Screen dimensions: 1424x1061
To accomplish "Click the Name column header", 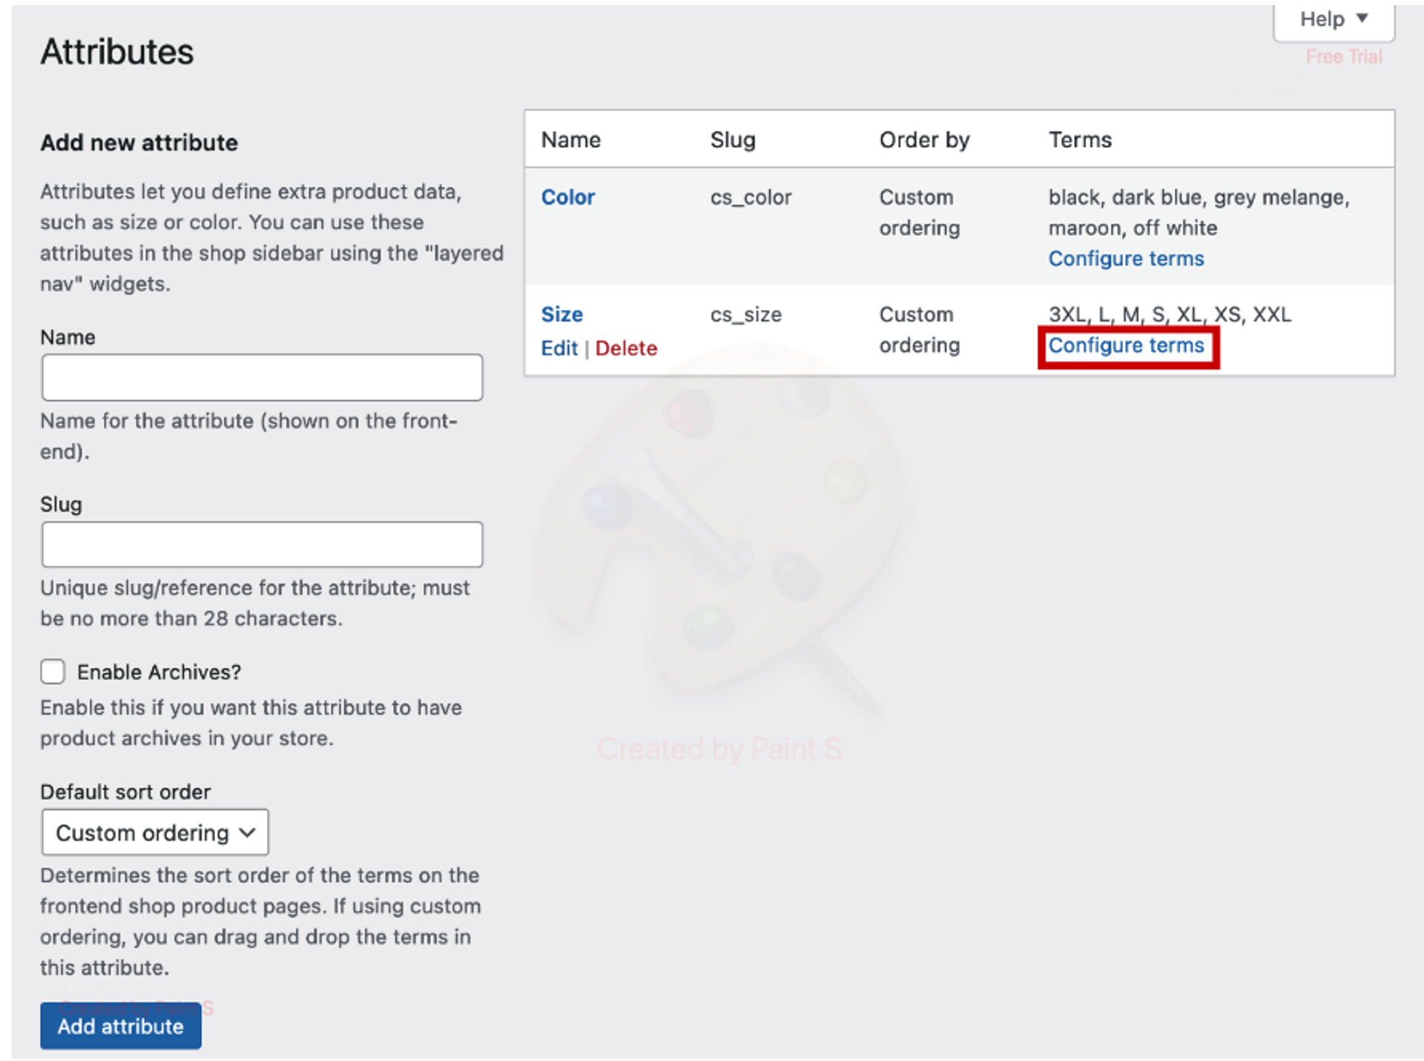I will click(570, 140).
